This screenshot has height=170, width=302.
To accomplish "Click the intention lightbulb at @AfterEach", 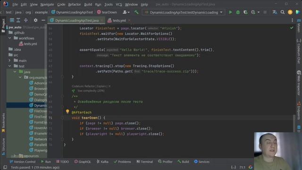I will pos(67,111).
